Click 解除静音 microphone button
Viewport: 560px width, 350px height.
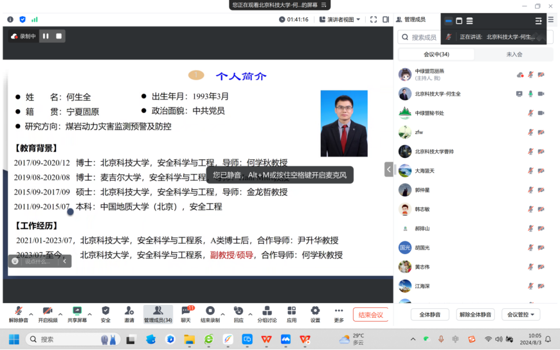click(x=18, y=314)
